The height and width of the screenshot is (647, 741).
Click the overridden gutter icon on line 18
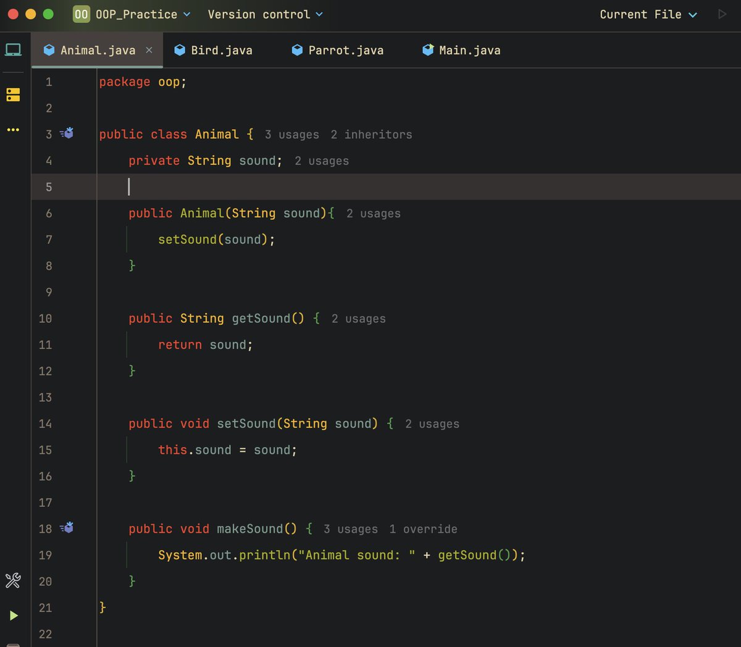(67, 527)
